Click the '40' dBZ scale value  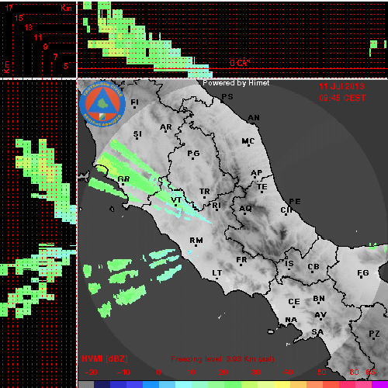(288, 372)
